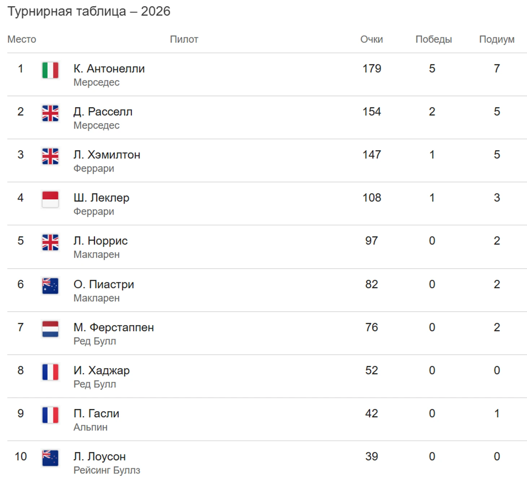The height and width of the screenshot is (478, 527).
Task: Click the Очки column header
Action: [371, 39]
